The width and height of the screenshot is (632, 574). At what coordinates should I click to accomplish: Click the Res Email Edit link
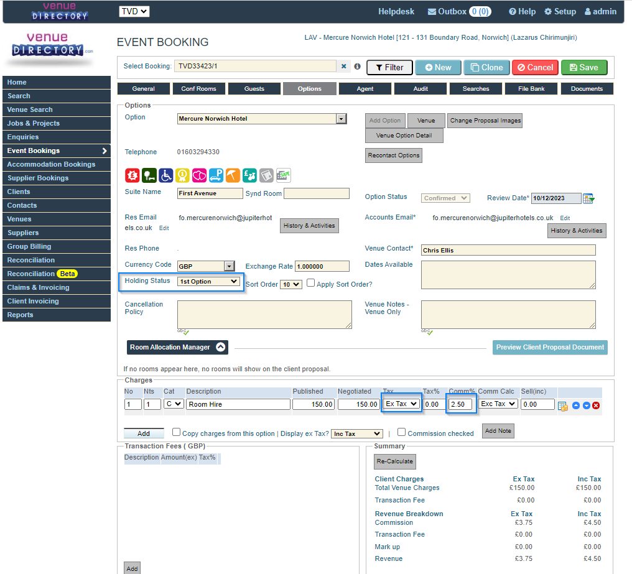(164, 228)
